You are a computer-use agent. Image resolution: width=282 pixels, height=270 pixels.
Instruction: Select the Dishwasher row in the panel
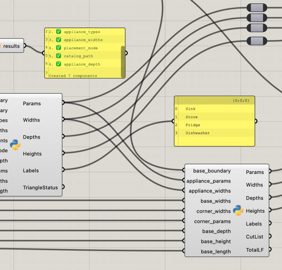point(197,133)
